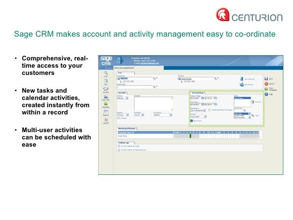Screen dimensions: 293x220
Task: Enable Send Reminder Message checkbox
Action: [209, 110]
